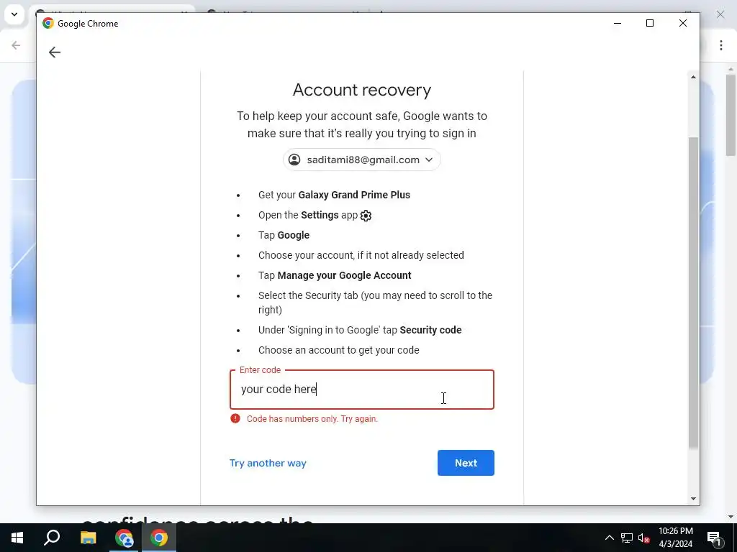Click the Next button
The image size is (737, 552).
click(466, 463)
